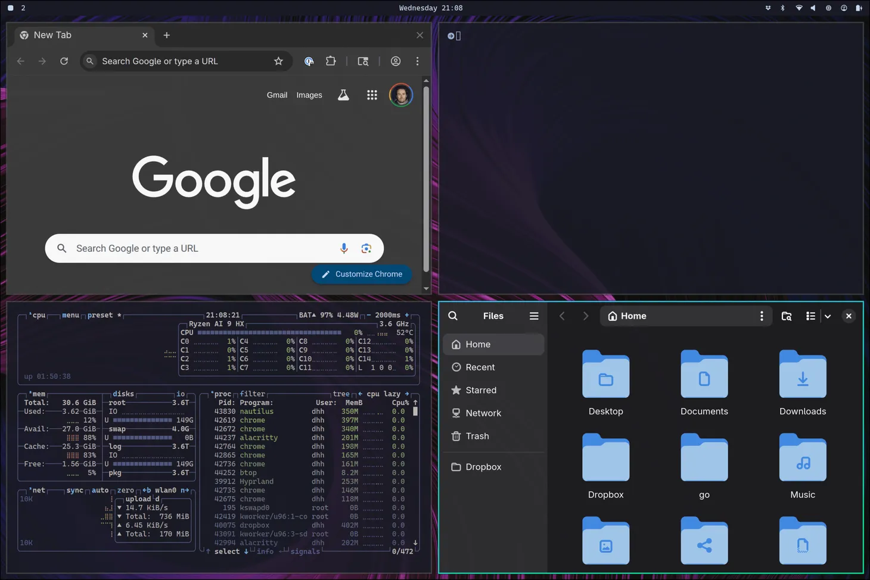Open the Chrome three-dot menu
The width and height of the screenshot is (870, 580).
[x=417, y=61]
